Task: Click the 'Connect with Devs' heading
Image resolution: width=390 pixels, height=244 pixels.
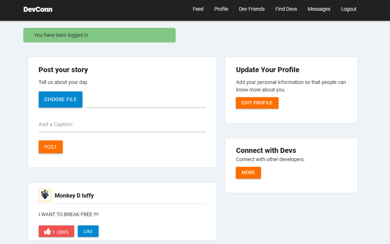Action: tap(266, 150)
